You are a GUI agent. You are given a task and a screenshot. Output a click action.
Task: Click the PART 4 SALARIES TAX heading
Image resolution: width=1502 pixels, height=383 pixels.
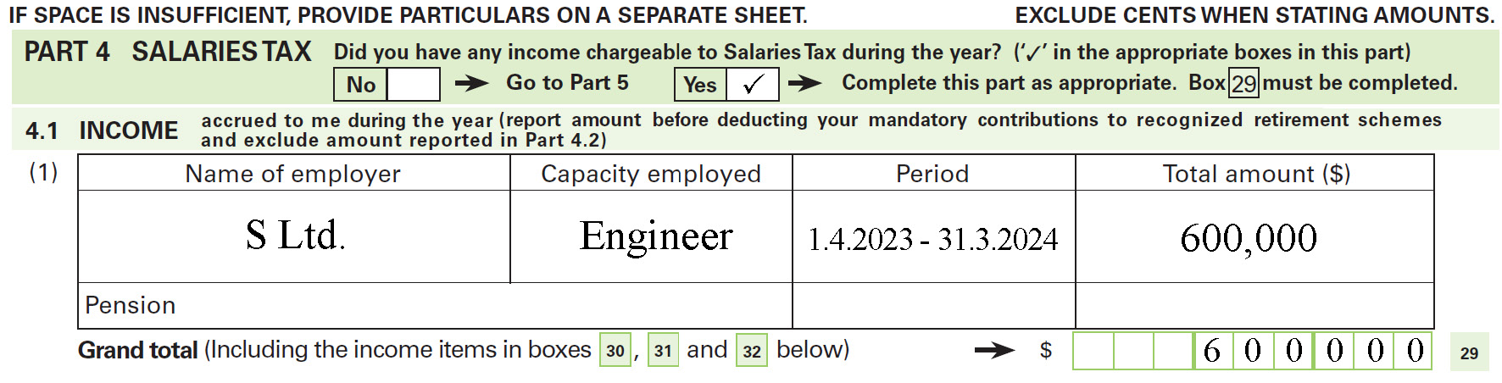click(168, 52)
